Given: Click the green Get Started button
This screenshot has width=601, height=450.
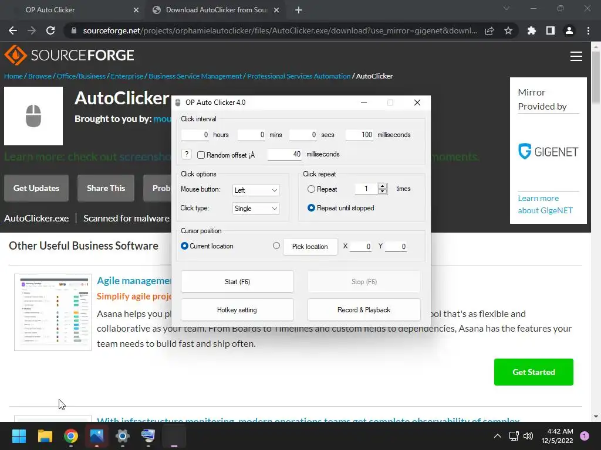Looking at the screenshot, I should point(534,372).
